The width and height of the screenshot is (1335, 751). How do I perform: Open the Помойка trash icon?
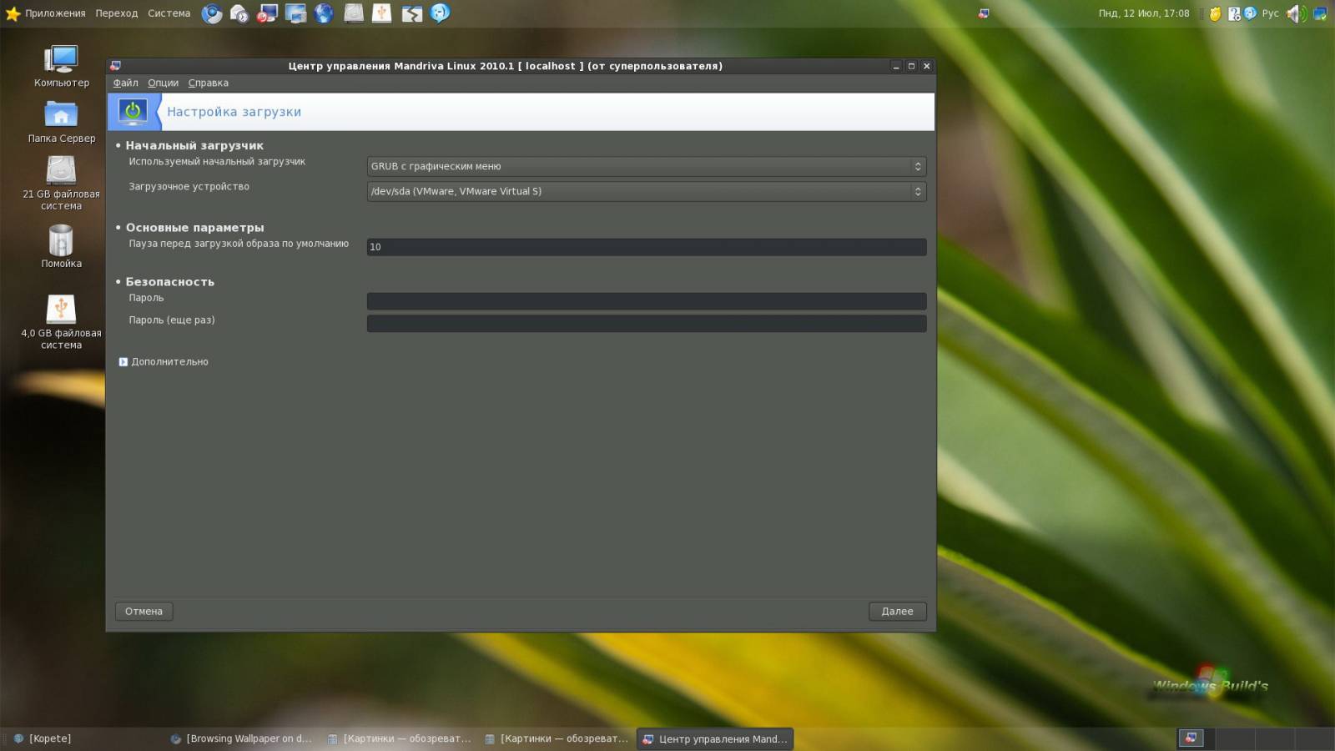coord(62,246)
